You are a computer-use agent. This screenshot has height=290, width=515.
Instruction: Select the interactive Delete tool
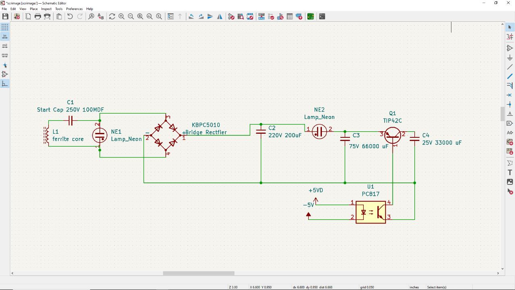[510, 192]
